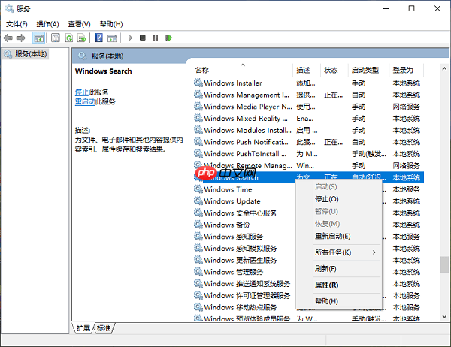Sort by the 登录为 column header
Screen dimensions: 451x347
[x=406, y=70]
